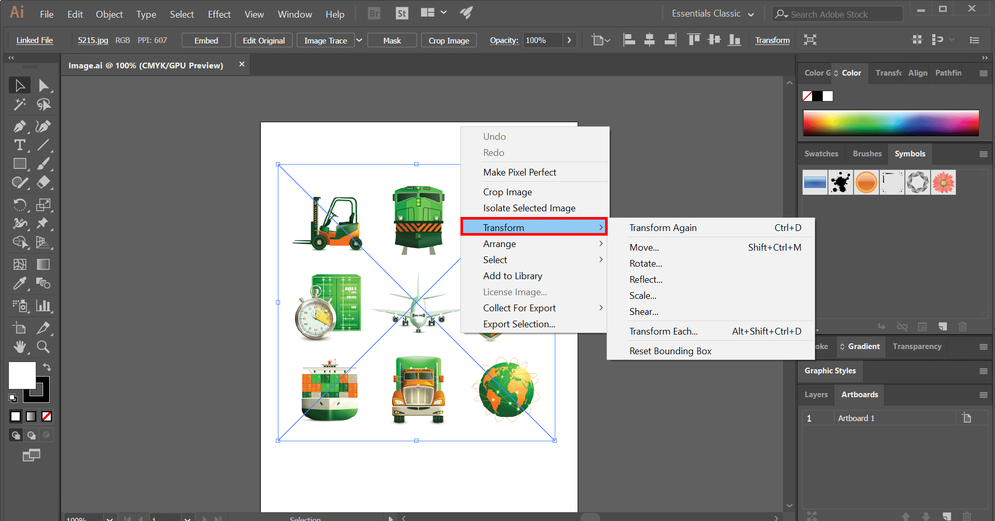The width and height of the screenshot is (995, 521).
Task: Switch to the Layers tab
Action: [x=816, y=395]
